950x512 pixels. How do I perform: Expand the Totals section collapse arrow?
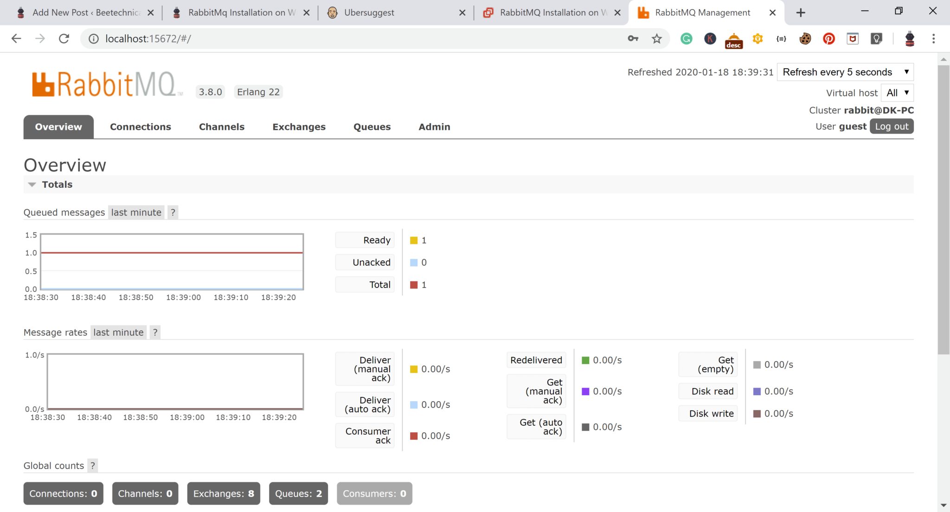point(32,185)
